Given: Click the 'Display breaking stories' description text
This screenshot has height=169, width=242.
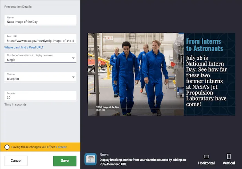Looking at the screenshot, I should [x=142, y=162].
